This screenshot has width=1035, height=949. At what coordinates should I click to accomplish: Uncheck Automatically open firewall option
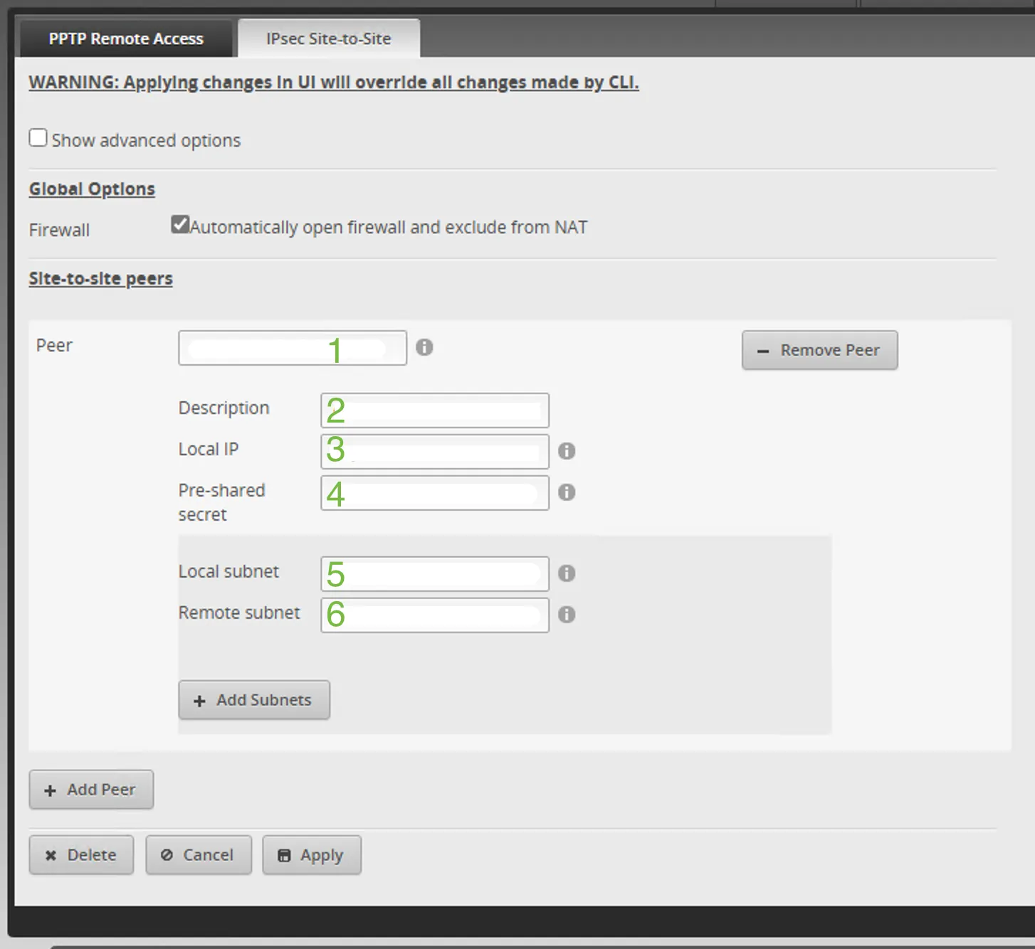click(x=180, y=225)
